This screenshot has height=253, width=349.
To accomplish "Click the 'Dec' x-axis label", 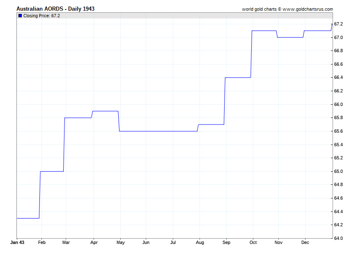I will pos(305,242).
